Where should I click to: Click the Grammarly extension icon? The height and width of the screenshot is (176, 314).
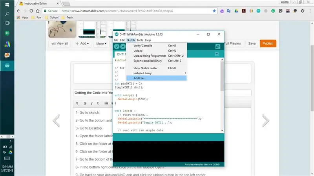coord(273,11)
